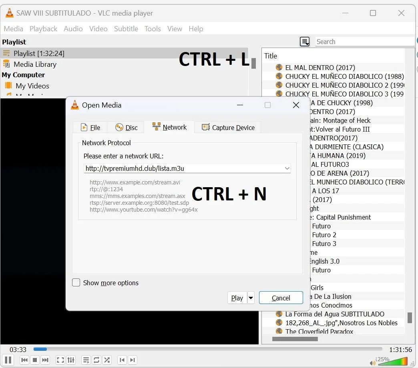Click the elapsed time 03:33 label
Viewport: 418px width, 368px height.
tap(18, 349)
